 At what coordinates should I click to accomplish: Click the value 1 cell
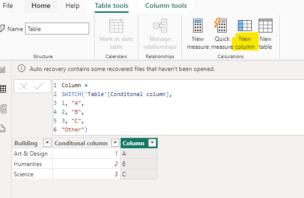pos(86,154)
